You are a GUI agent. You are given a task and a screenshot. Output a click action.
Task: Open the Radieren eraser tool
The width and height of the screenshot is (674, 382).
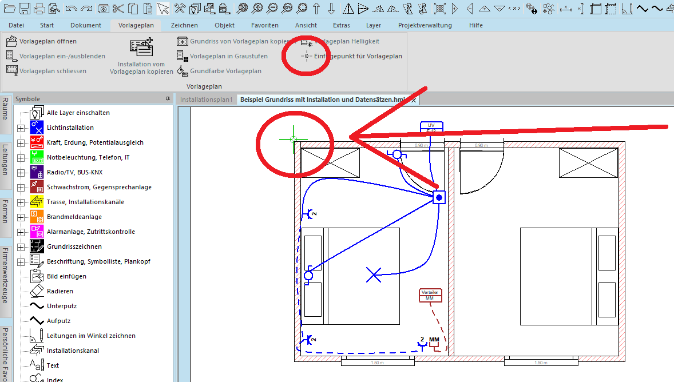[60, 291]
